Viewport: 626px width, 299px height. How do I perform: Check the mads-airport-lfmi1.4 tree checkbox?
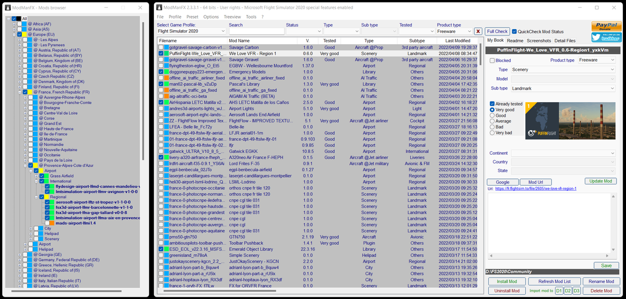click(46, 223)
